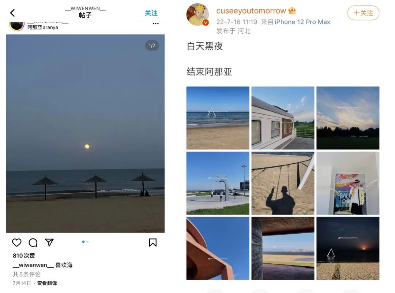Screen dimensions: 395x293
Task: Tap 查看翻译 to see translation
Action: click(47, 283)
